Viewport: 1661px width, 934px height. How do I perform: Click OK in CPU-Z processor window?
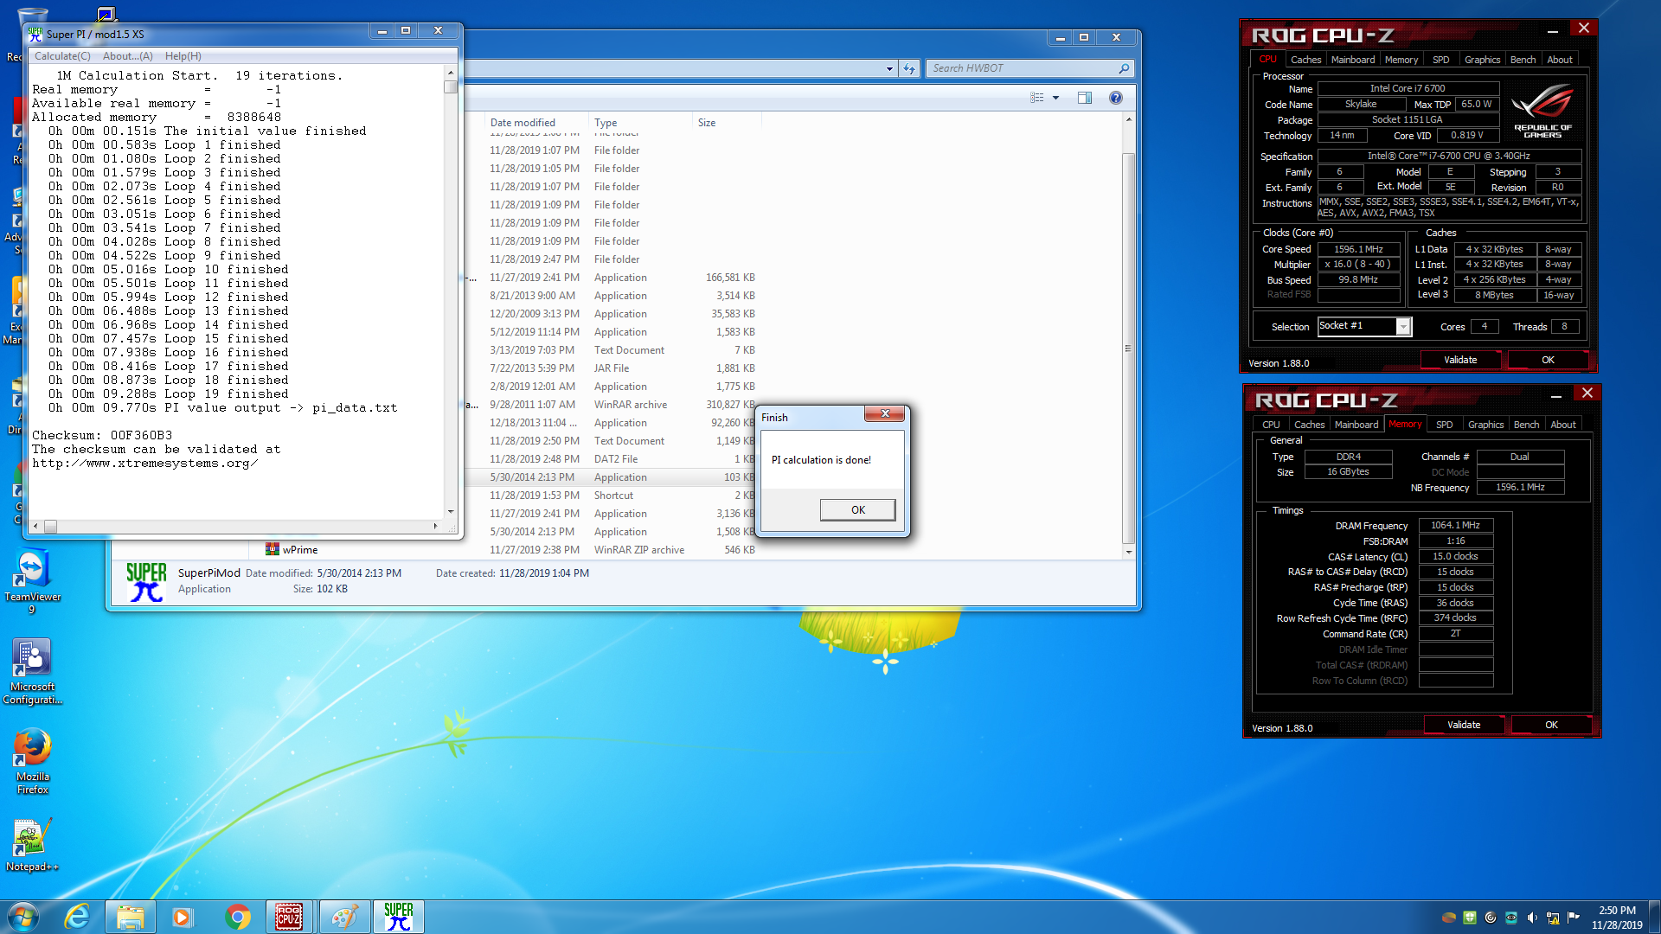click(1548, 360)
